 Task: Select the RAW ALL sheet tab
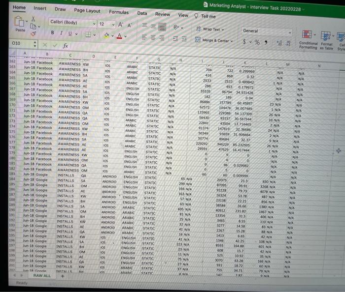[x=42, y=276]
